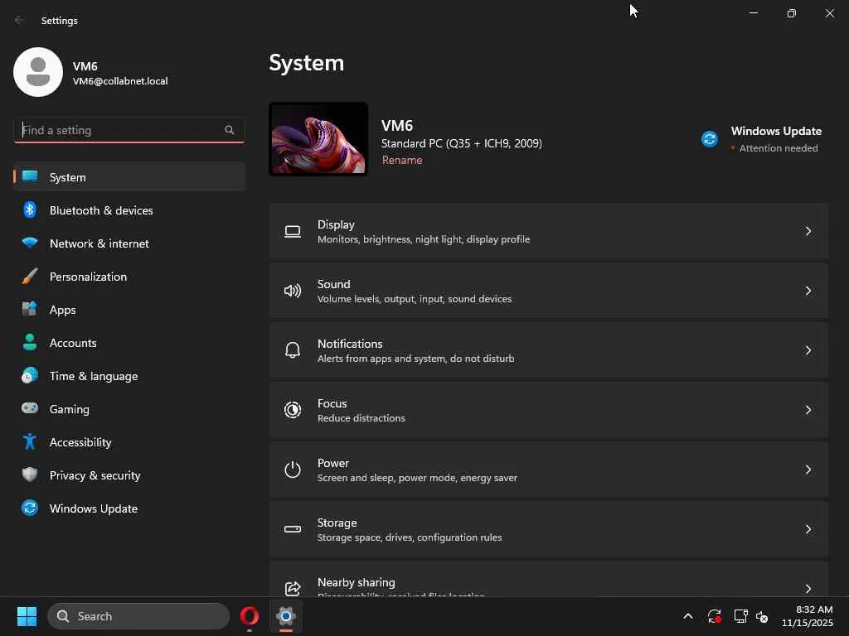Viewport: 849px width, 636px height.
Task: Show hidden tray icons chevron
Action: click(x=687, y=616)
